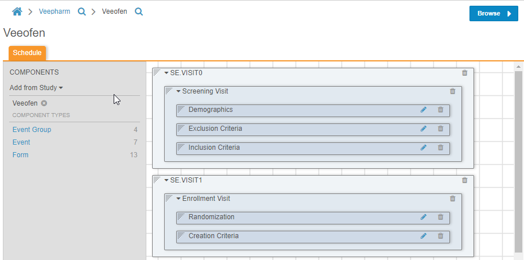524x260 pixels.
Task: Edit the Demographics form with pencil icon
Action: point(424,110)
